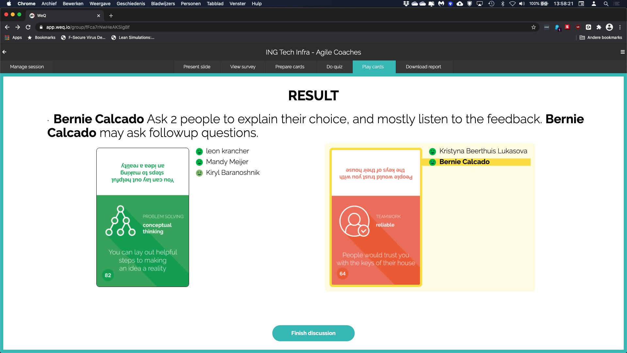The height and width of the screenshot is (353, 627).
Task: Open the Bladwijzers menu in menu bar
Action: coord(163,4)
